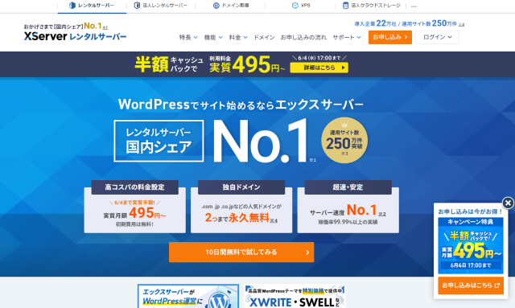Click the レンタルサーバー building icon in top tab
The width and height of the screenshot is (515, 308).
pyautogui.click(x=72, y=6)
